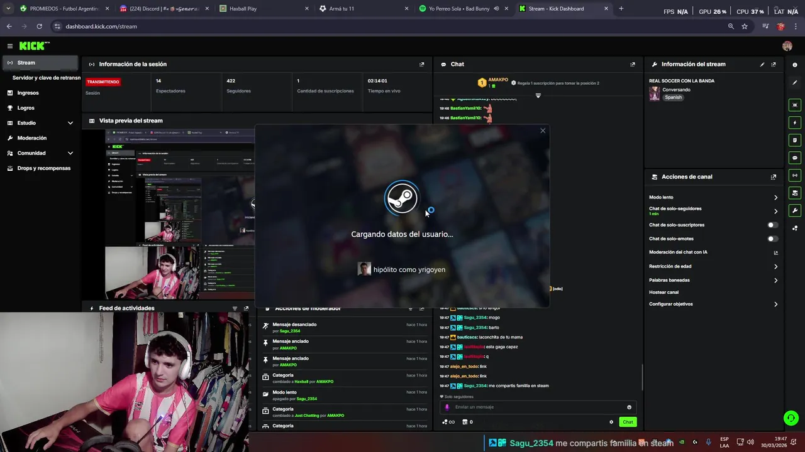
Task: Toggle the lightning activity icon in right sidebar
Action: (x=795, y=122)
